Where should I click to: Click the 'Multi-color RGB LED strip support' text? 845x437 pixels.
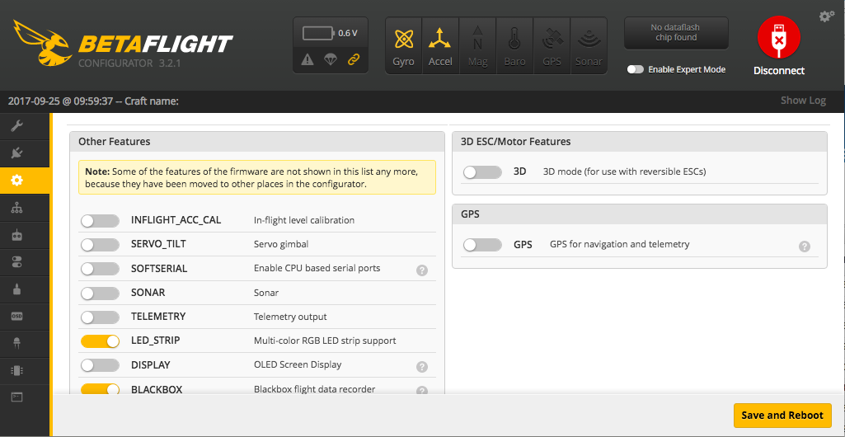click(x=325, y=341)
